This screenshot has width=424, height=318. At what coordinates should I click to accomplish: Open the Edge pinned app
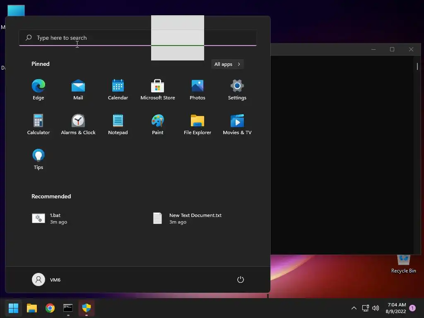pos(39,90)
